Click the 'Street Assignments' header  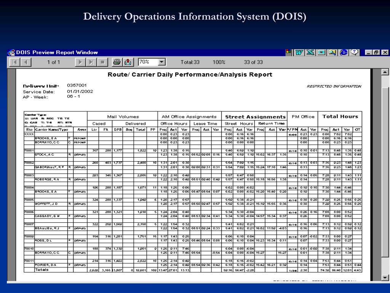click(255, 117)
